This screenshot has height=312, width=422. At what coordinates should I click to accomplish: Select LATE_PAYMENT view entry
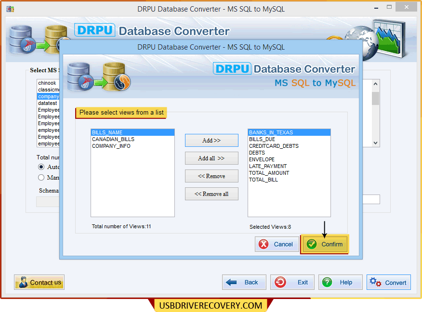pyautogui.click(x=289, y=166)
